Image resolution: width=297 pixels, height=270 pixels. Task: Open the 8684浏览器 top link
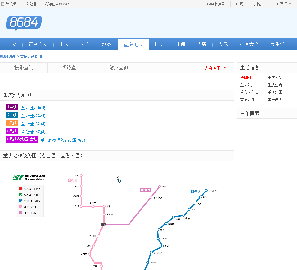pyautogui.click(x=215, y=4)
